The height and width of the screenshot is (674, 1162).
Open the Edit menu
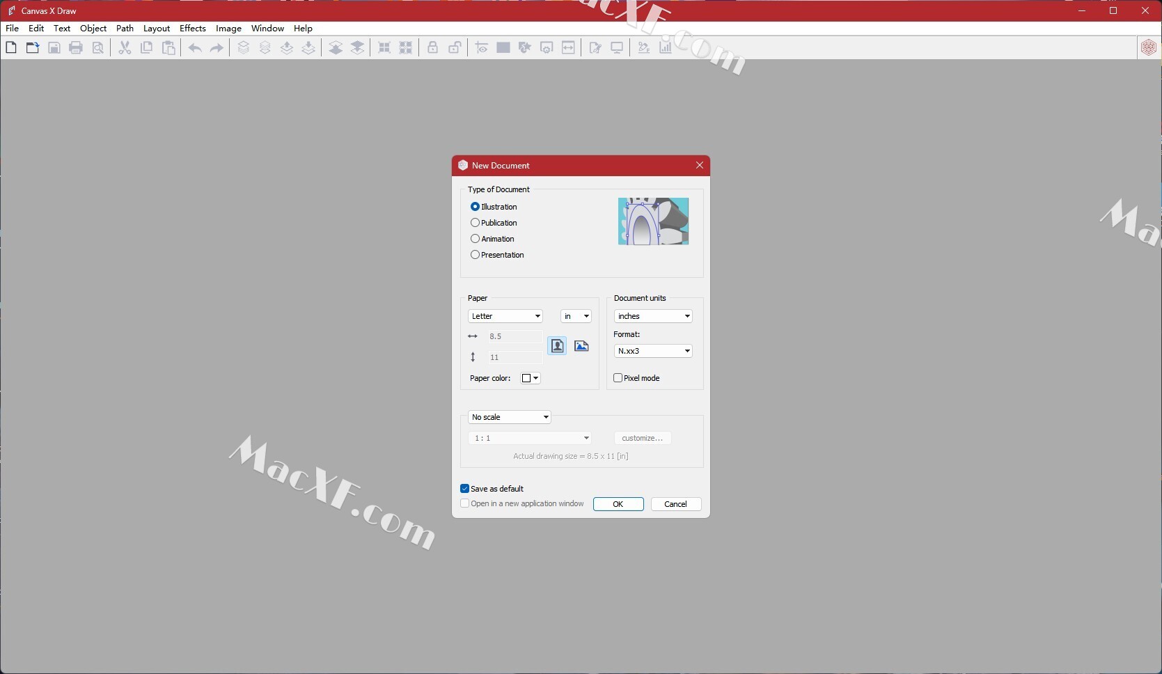coord(36,29)
